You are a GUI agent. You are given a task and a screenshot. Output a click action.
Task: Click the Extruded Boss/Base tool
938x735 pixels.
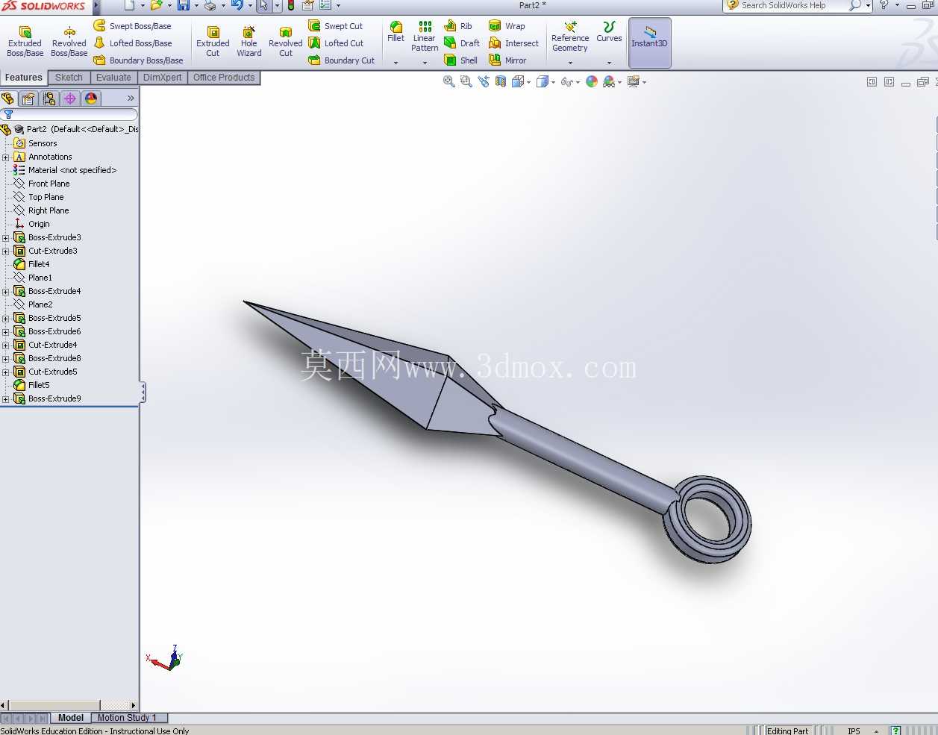click(x=25, y=42)
